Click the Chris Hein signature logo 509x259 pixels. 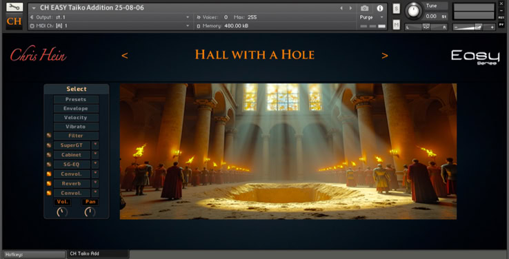tap(39, 54)
